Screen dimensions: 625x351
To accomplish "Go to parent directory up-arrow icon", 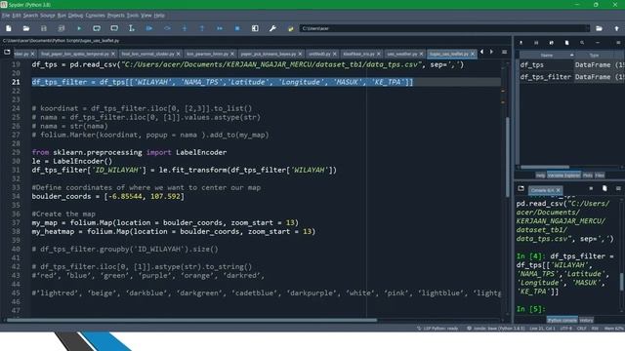I will pos(616,28).
